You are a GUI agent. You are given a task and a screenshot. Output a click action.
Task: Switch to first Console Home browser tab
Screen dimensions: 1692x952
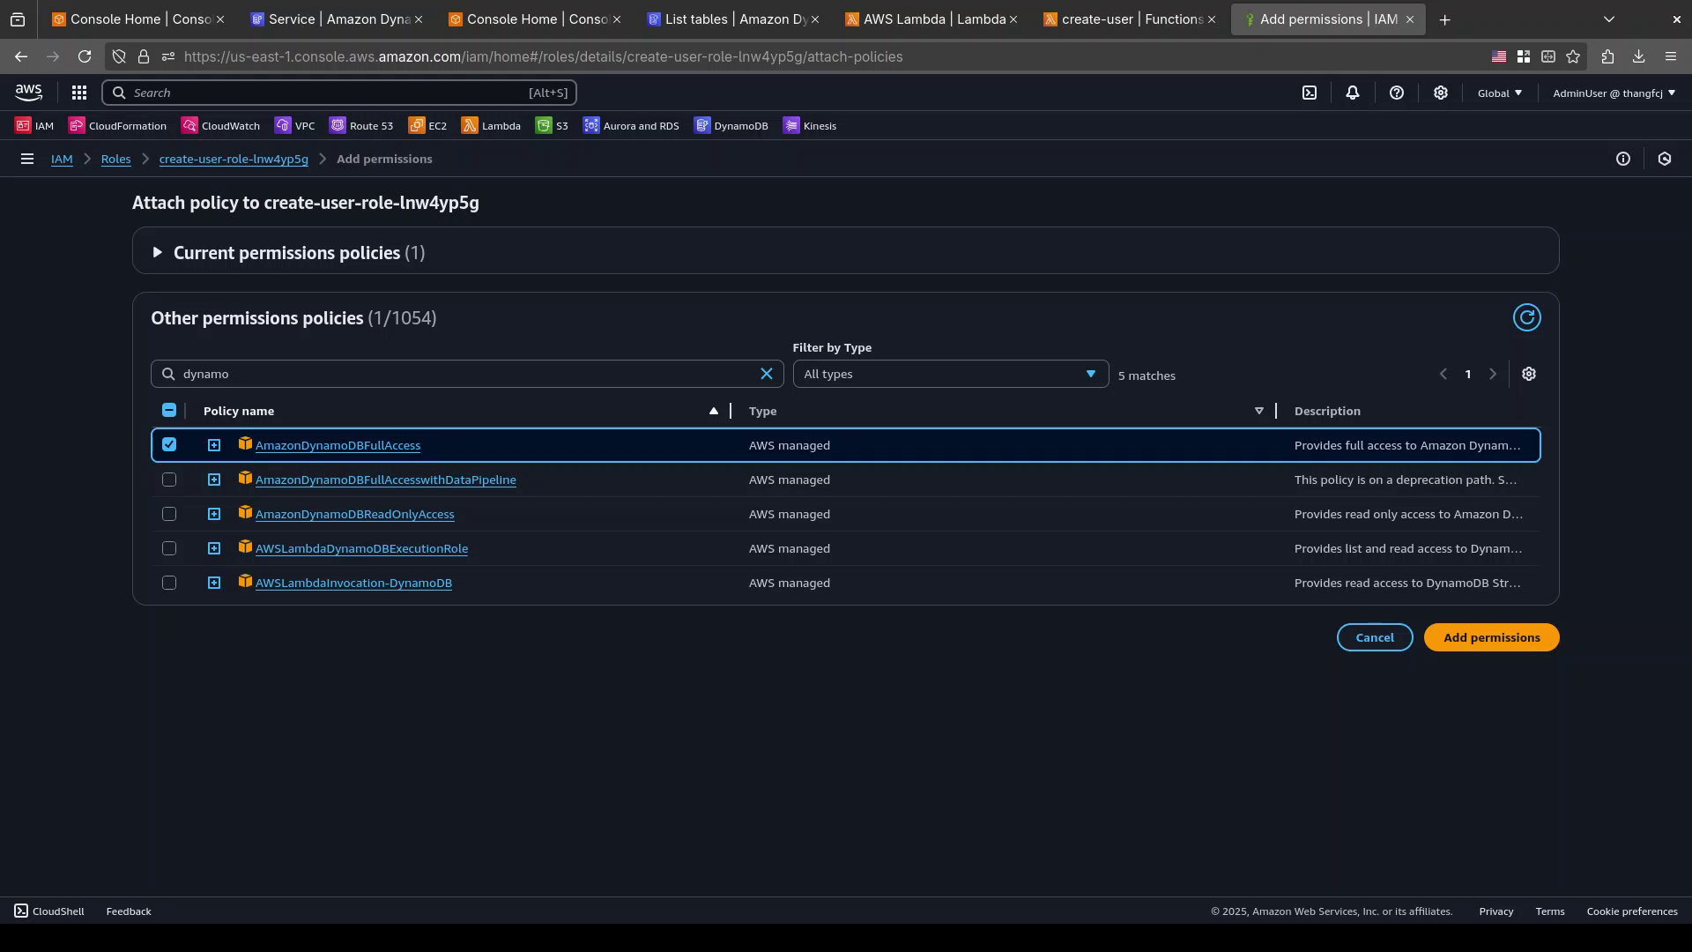click(137, 19)
